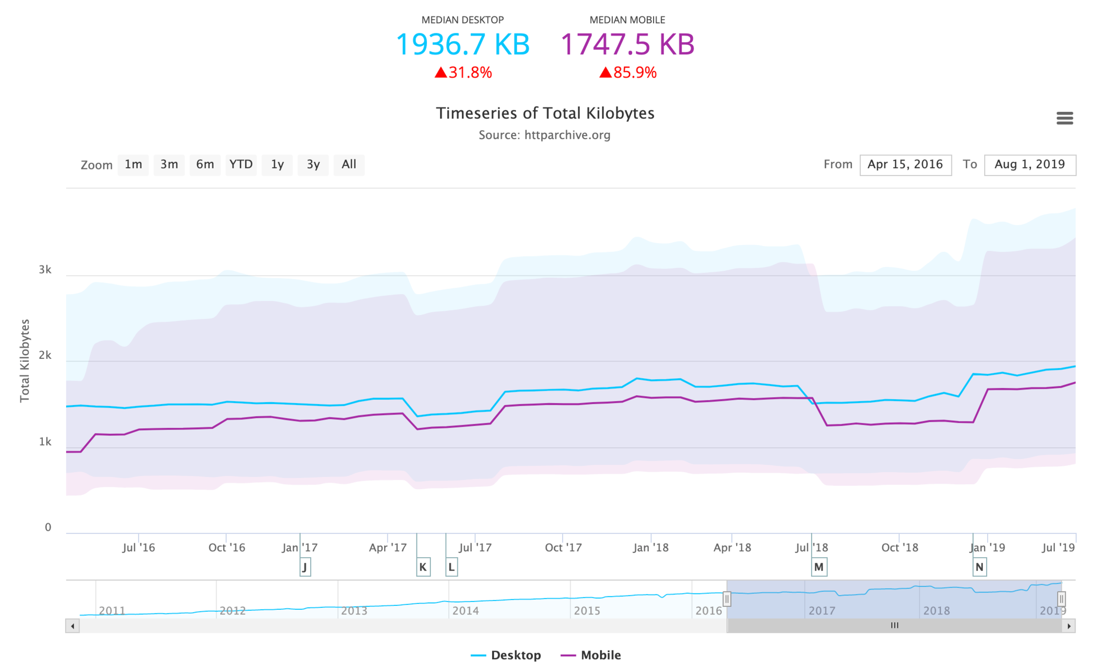This screenshot has width=1099, height=671.
Task: Select the 3y zoom range
Action: pos(313,165)
